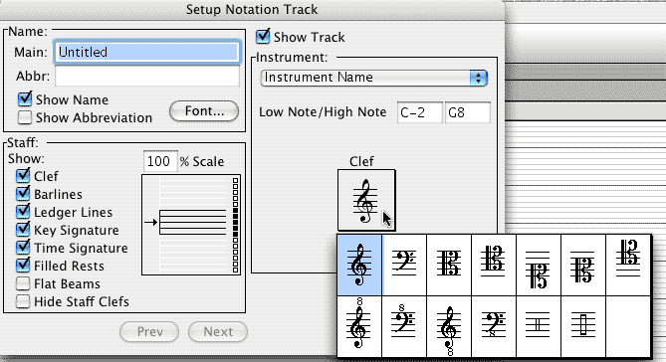Select the C clef extending above the staff

pyautogui.click(x=628, y=265)
